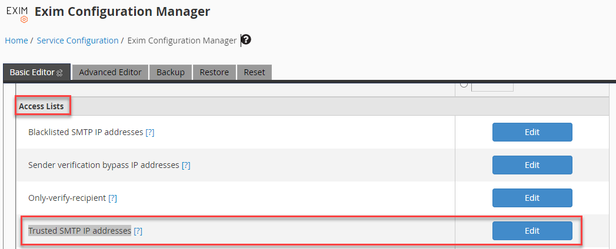Show help for Only-verify-recipient
The image size is (616, 249).
click(x=112, y=198)
